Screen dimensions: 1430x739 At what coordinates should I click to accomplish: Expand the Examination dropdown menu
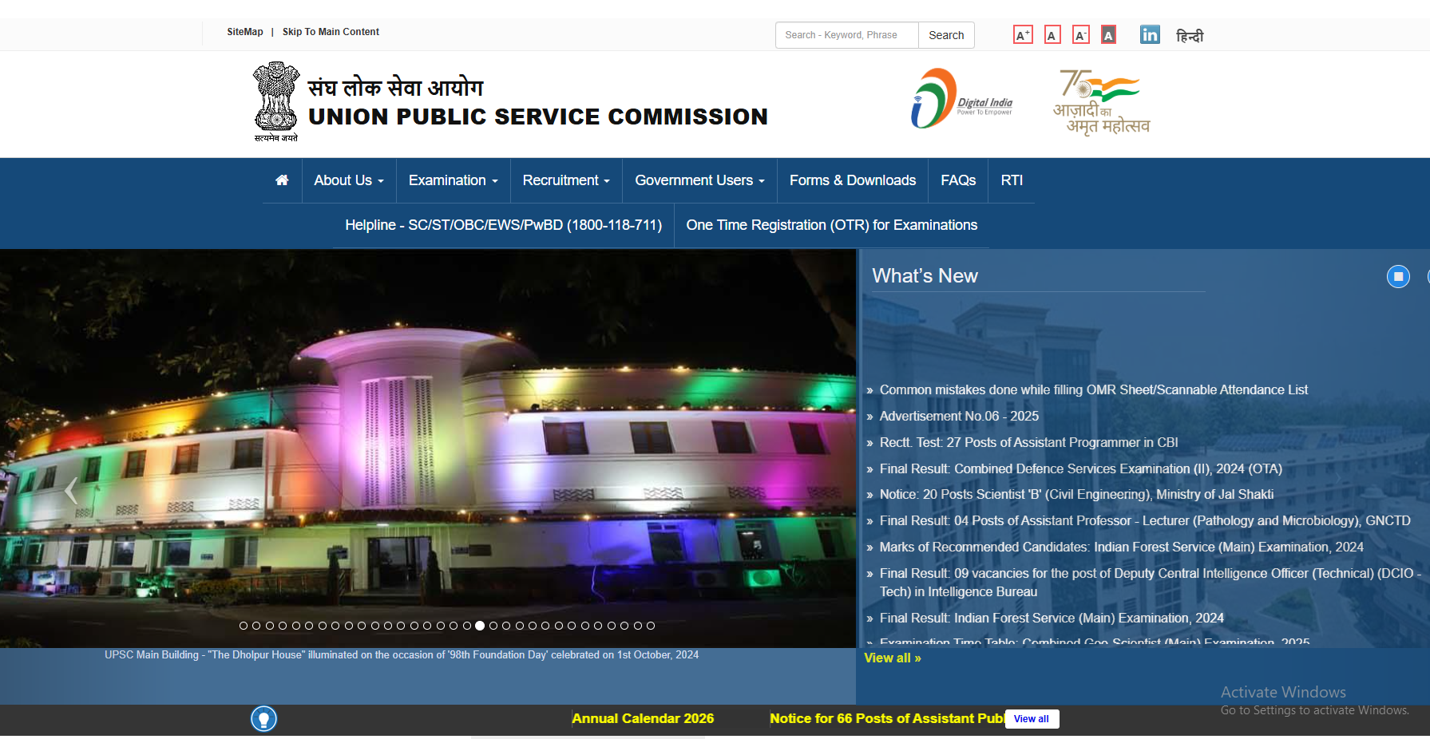pos(453,180)
